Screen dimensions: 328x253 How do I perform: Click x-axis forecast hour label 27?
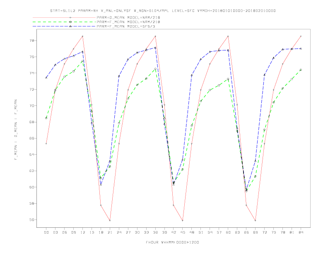[x=128, y=232]
